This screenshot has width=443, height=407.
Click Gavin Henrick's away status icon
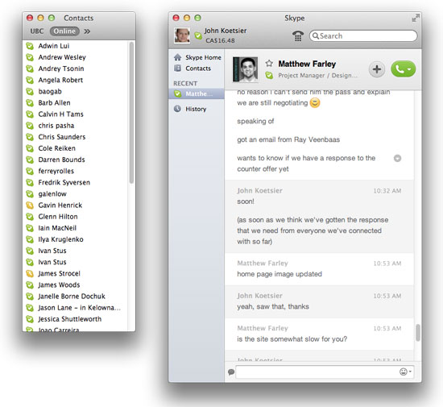click(x=30, y=206)
